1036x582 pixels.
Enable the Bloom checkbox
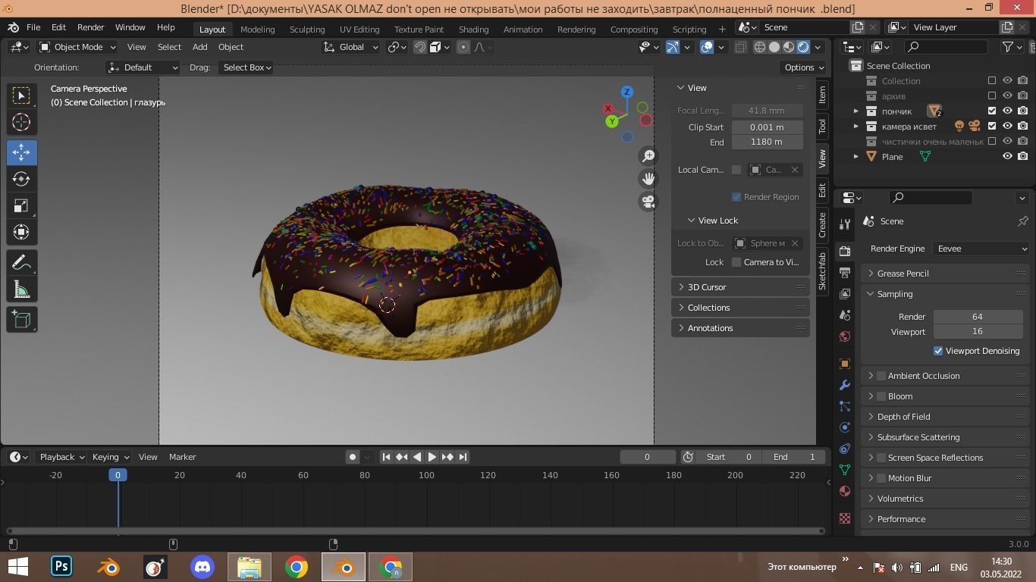pyautogui.click(x=881, y=396)
